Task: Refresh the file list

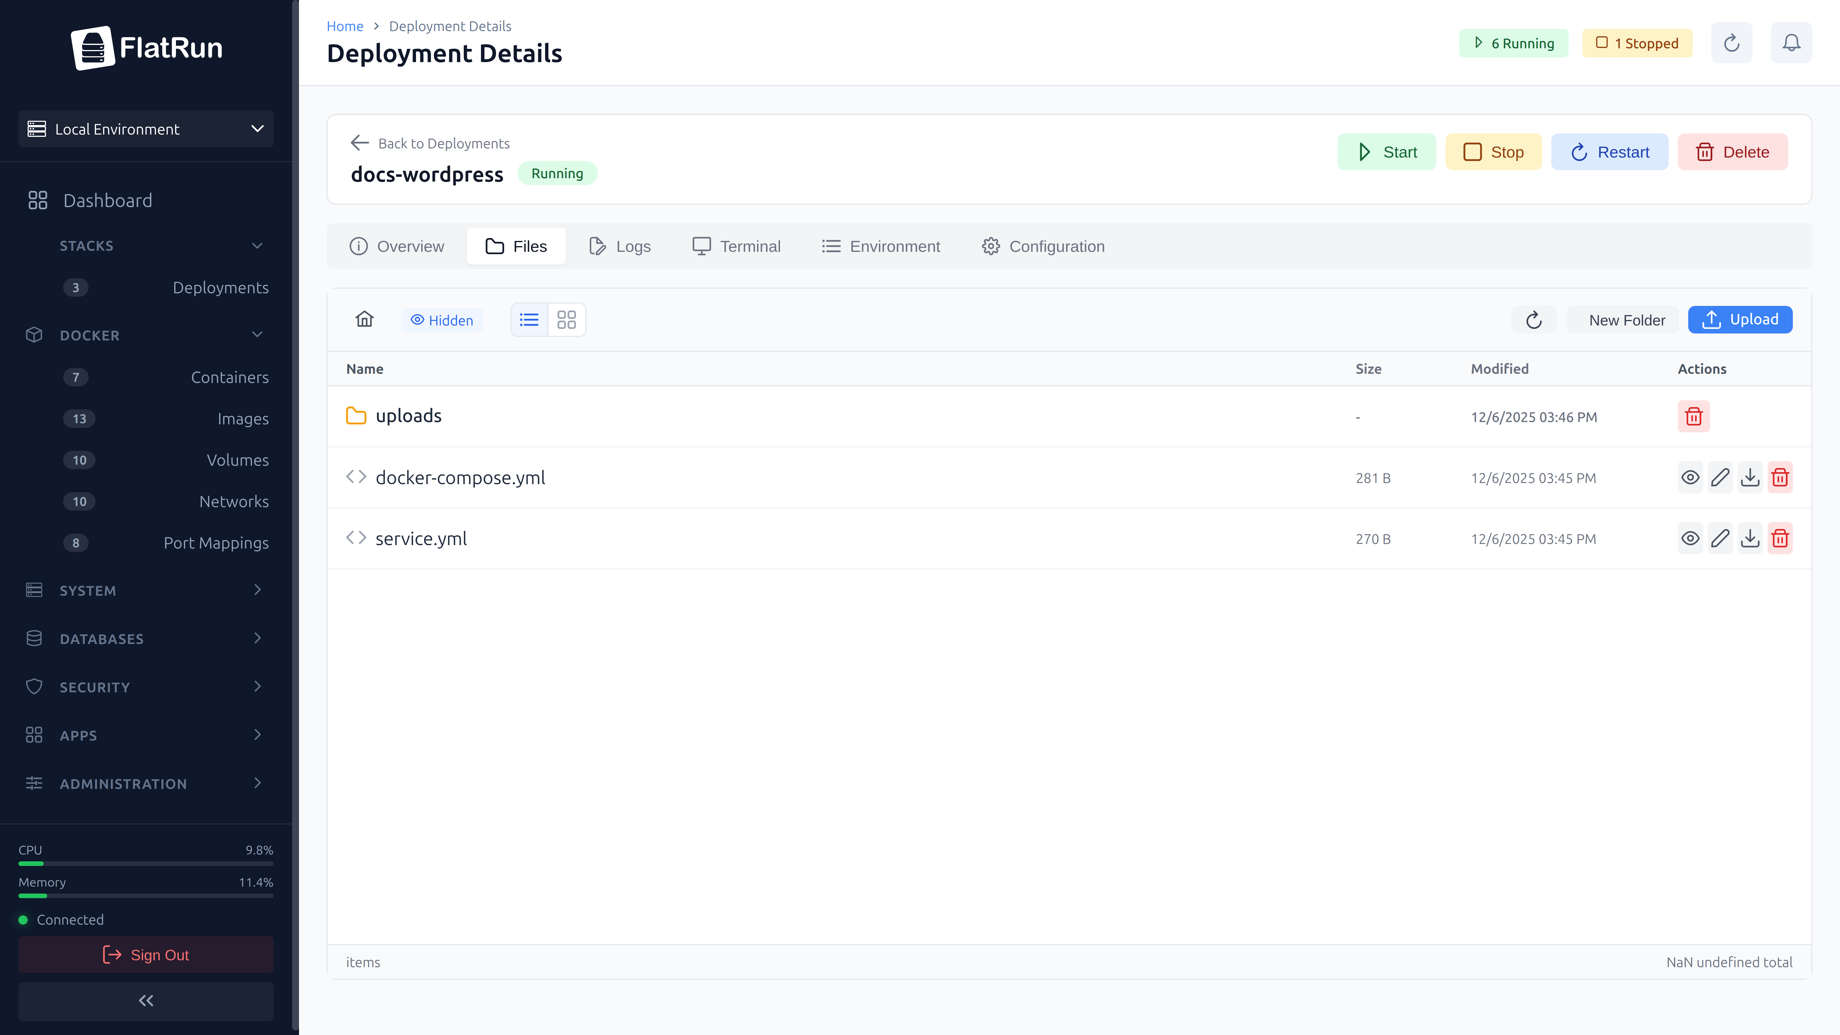Action: pos(1534,319)
